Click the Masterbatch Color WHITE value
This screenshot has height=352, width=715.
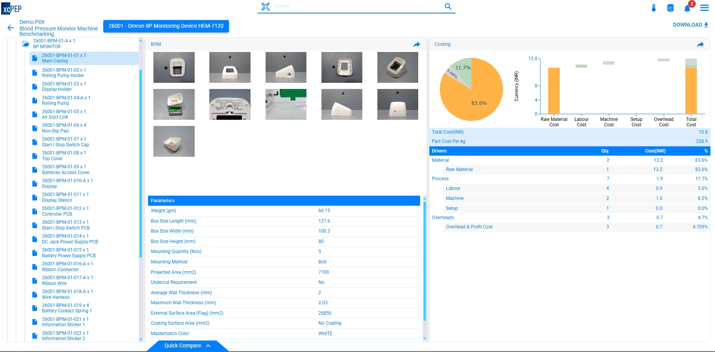(x=325, y=334)
